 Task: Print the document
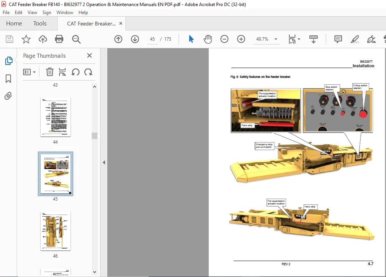pos(59,39)
